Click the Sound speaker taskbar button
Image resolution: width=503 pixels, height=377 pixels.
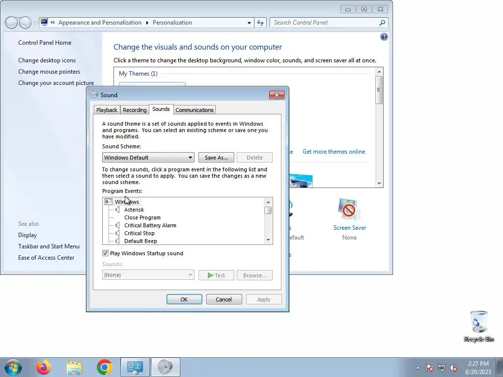166,367
